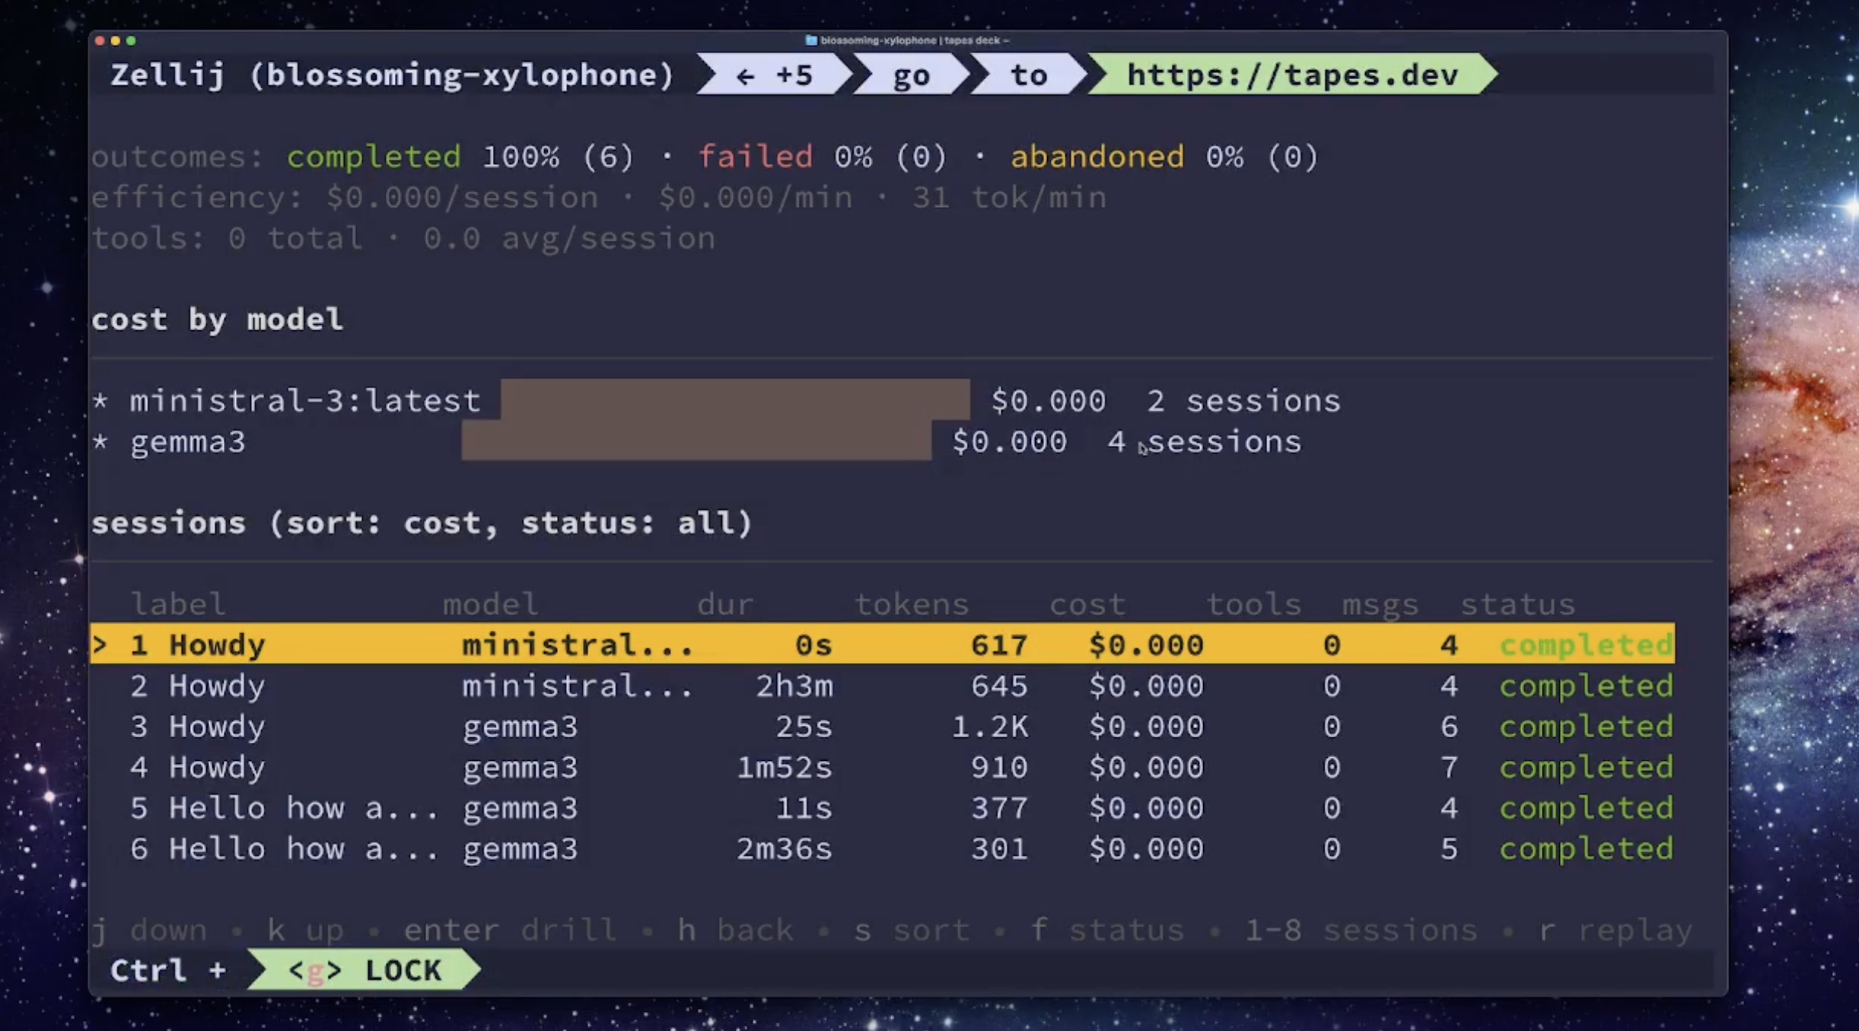1859x1031 pixels.
Task: Click the ministral-3:latest cost bar
Action: (x=734, y=399)
